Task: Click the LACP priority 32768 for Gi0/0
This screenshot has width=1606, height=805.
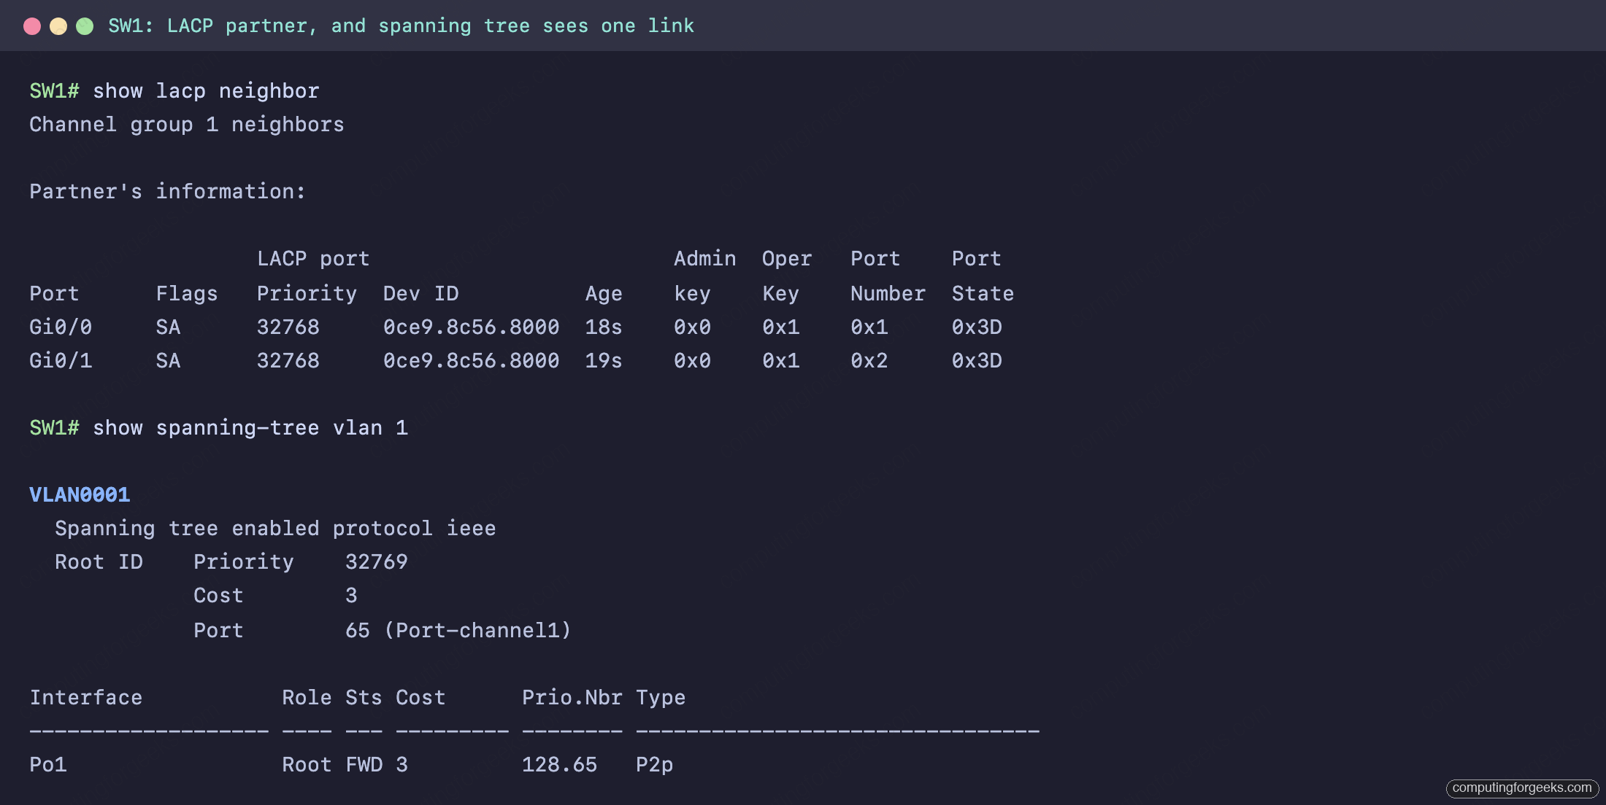Action: click(x=288, y=327)
